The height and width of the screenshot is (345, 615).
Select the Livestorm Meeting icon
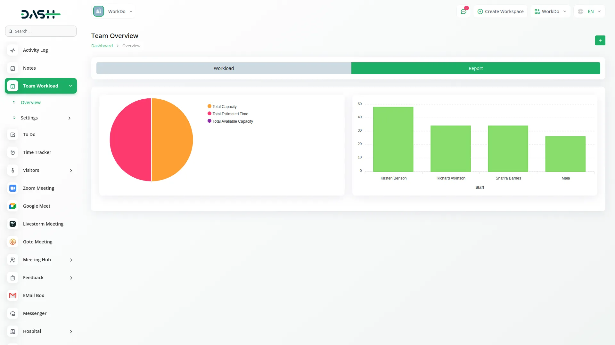click(12, 224)
